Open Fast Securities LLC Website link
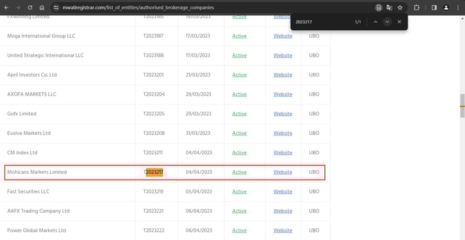 282,192
